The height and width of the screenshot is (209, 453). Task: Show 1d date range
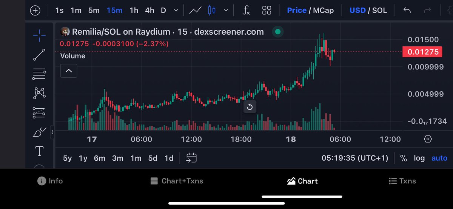pos(169,158)
